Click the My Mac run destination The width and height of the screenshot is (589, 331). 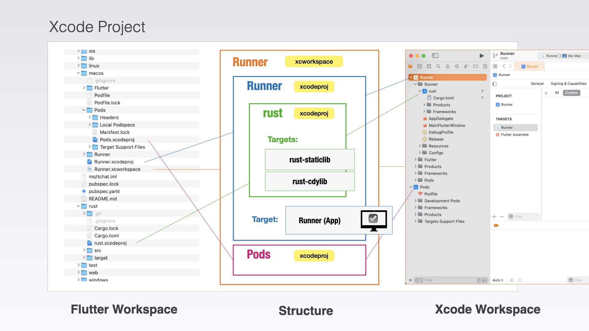point(574,56)
